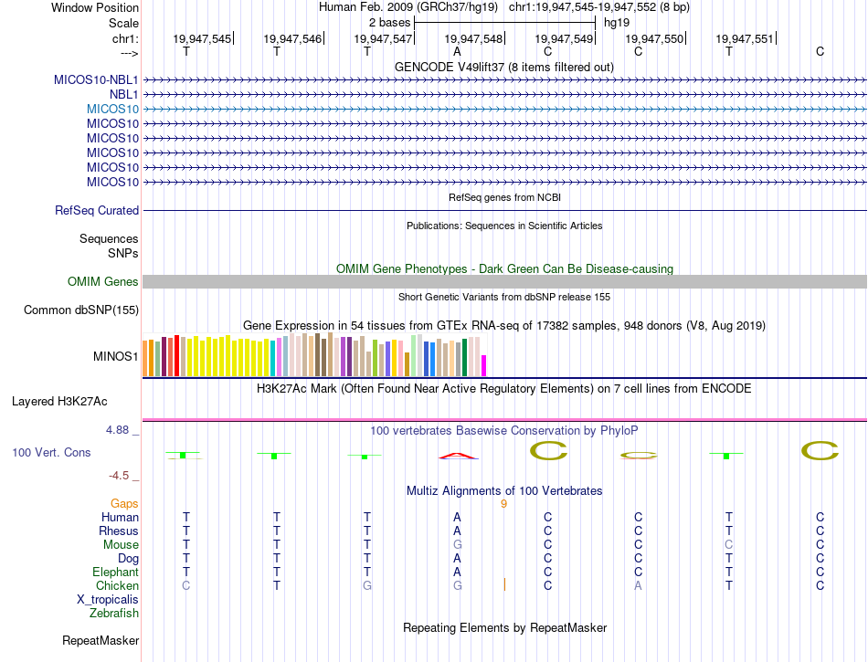Click the Zebrafish species row label

(113, 614)
